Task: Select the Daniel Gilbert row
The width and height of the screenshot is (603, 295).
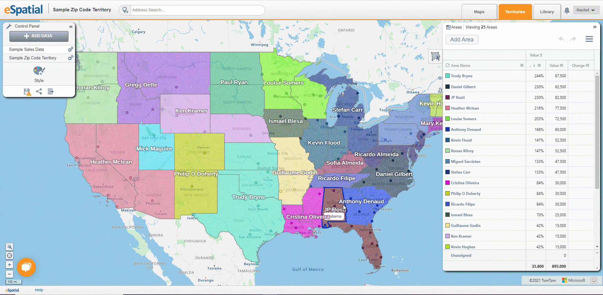Action: pos(518,87)
